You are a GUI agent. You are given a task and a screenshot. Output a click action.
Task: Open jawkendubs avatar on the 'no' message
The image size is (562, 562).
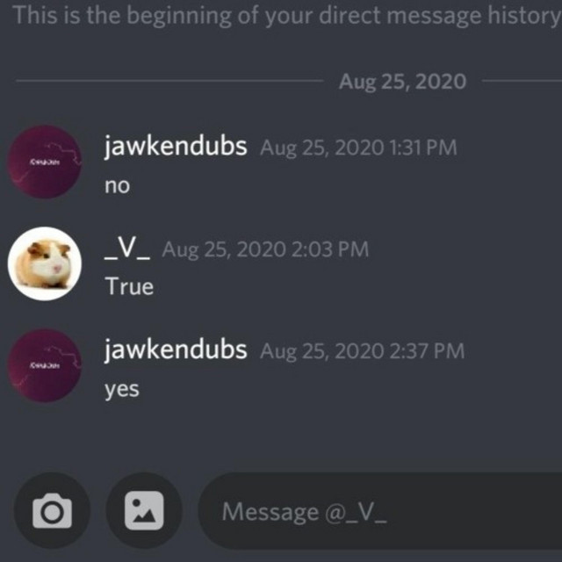pyautogui.click(x=45, y=162)
